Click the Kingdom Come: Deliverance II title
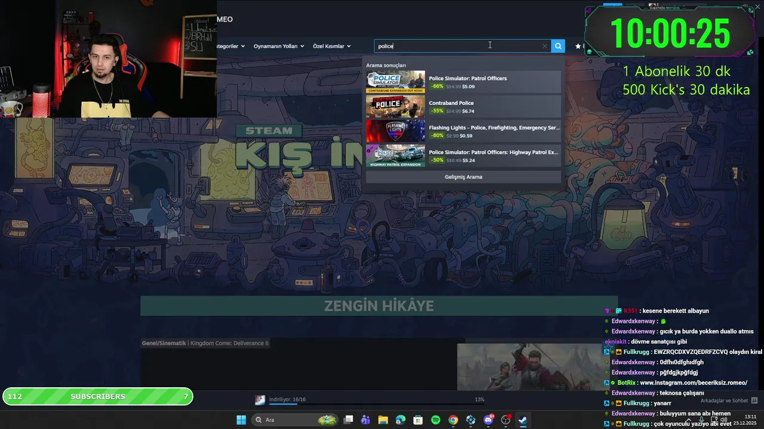 [229, 343]
